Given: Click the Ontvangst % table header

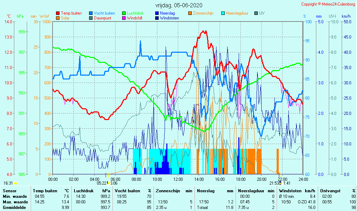Looking at the screenshot, I should pos(332,191).
